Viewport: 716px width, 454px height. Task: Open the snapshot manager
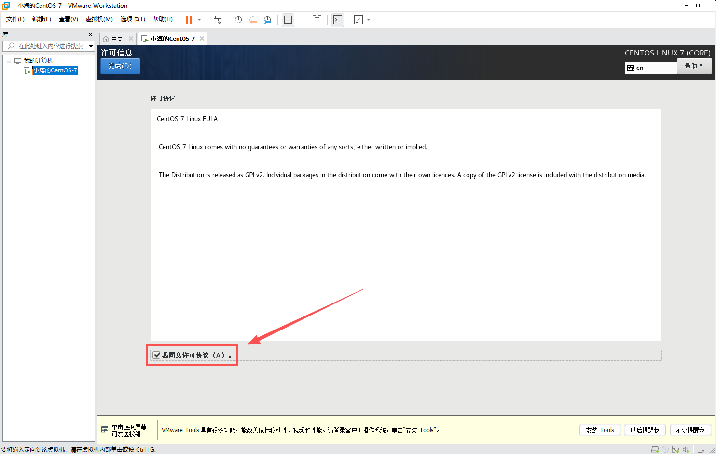pyautogui.click(x=267, y=20)
